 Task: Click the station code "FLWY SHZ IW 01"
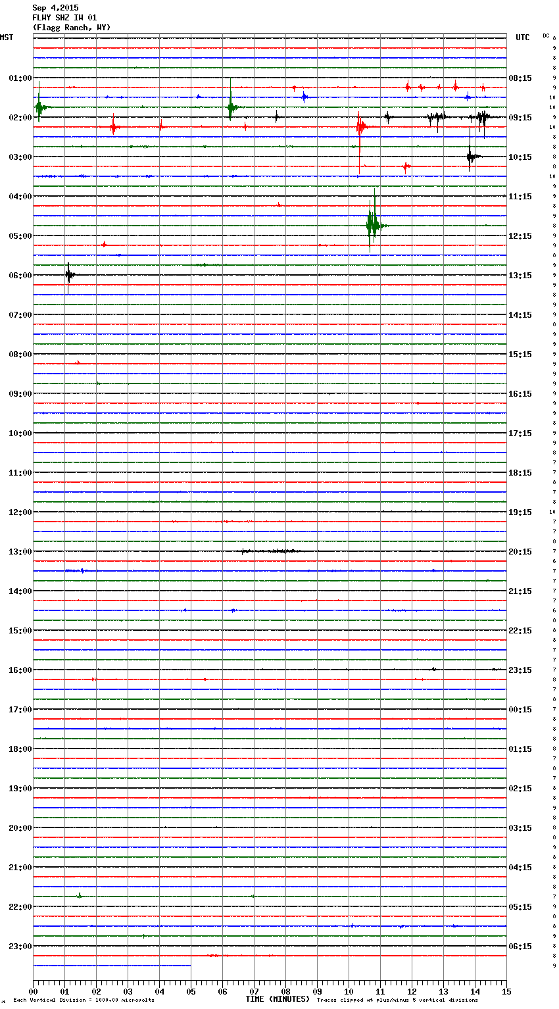click(x=64, y=18)
